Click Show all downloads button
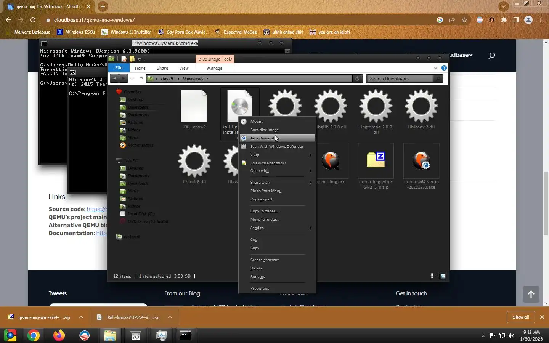549x343 pixels. coord(521,317)
